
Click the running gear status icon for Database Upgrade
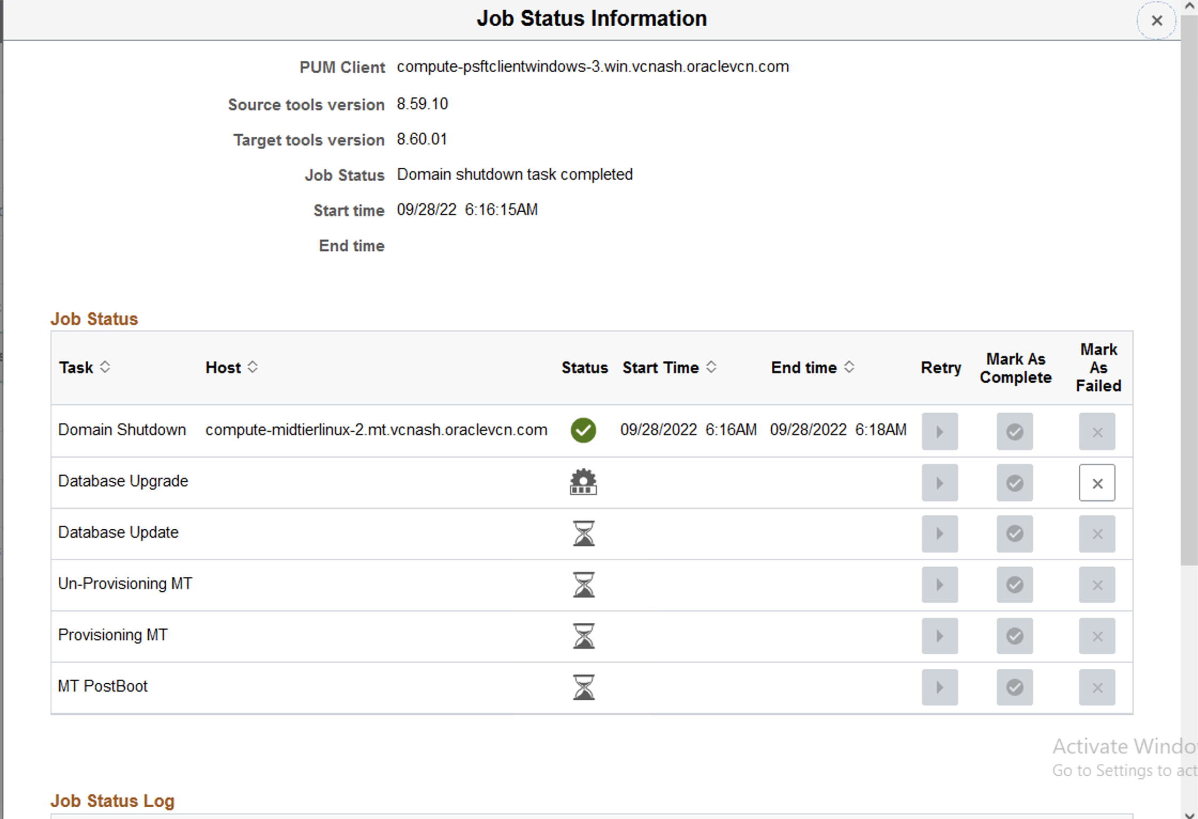583,482
